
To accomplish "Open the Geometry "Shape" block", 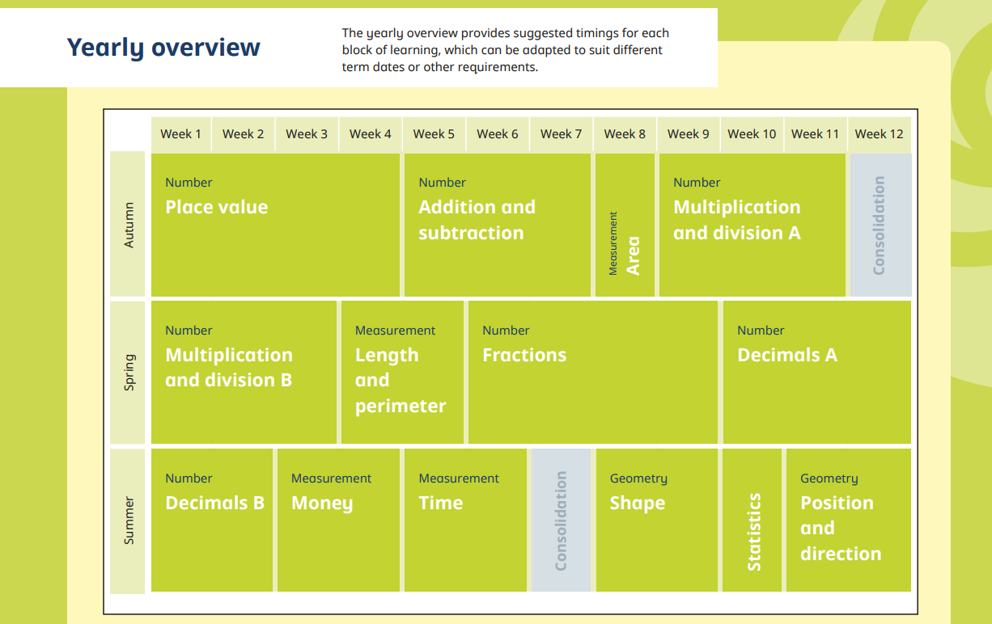I will (x=656, y=521).
